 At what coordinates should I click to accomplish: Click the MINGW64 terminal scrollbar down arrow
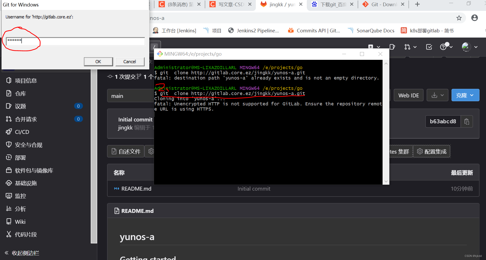click(386, 182)
